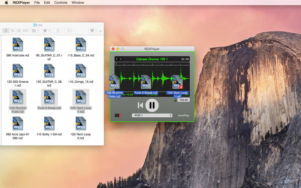Viewport: 301px width, 188px height.
Task: Open the Finder Action gear dropdown
Action: coord(46,30)
